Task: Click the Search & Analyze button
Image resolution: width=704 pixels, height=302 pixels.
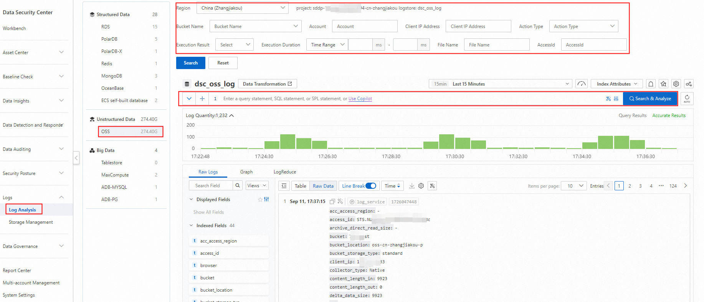Action: click(650, 99)
